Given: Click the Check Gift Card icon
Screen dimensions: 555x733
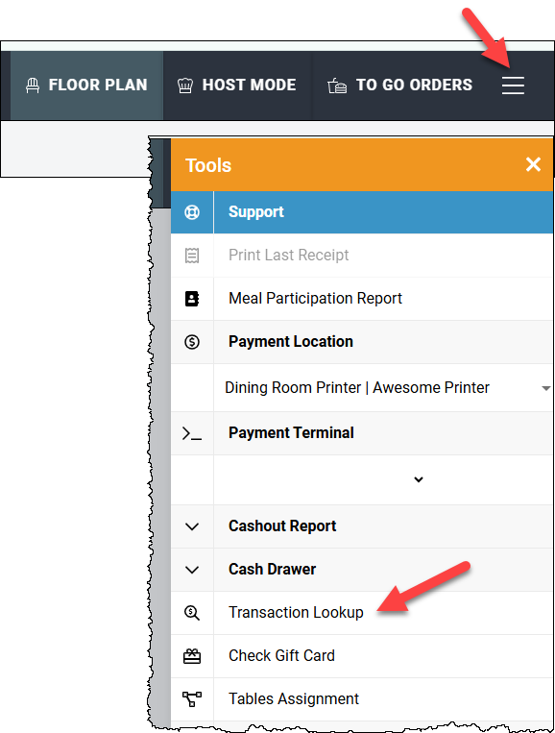Looking at the screenshot, I should point(192,656).
